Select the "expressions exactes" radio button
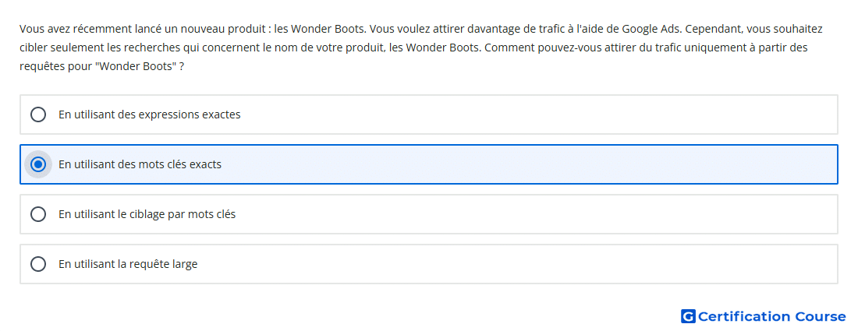Screen dimensions: 858x331 pos(38,114)
